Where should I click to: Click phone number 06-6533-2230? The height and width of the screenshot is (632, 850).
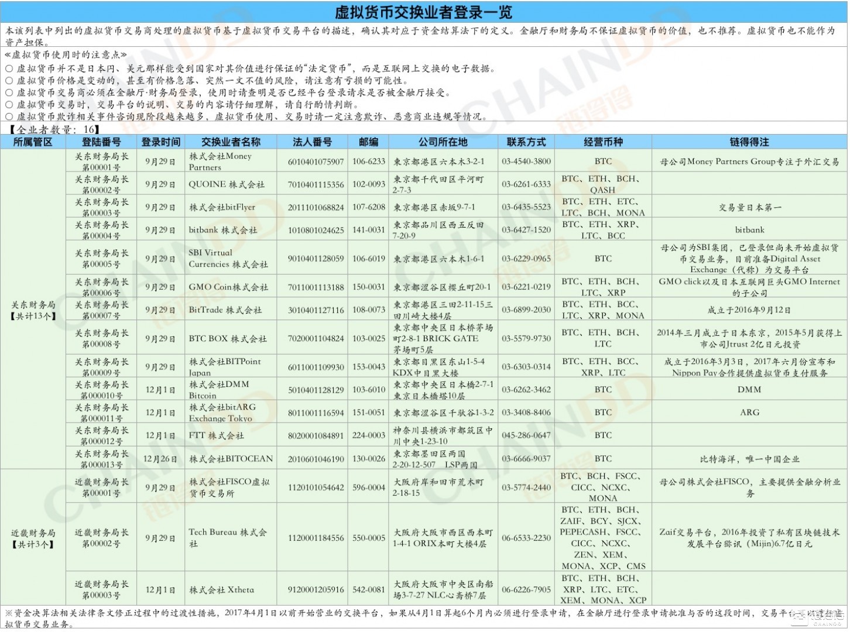point(526,538)
